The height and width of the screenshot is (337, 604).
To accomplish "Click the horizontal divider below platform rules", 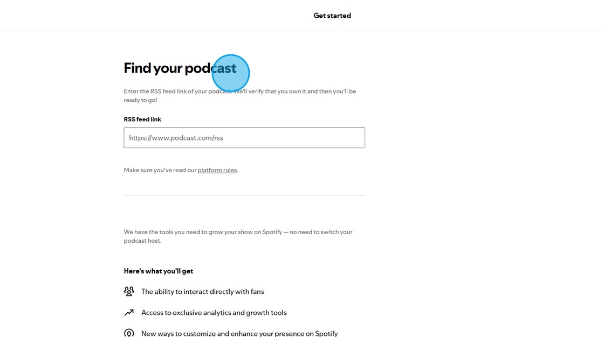I will click(244, 195).
